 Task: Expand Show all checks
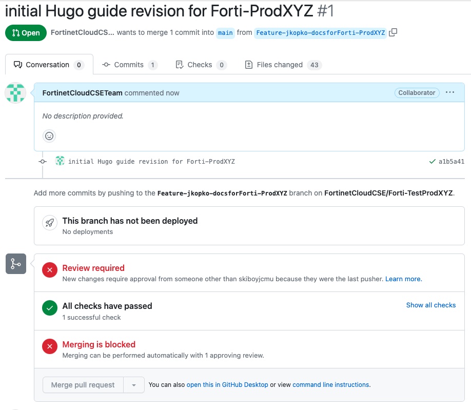click(431, 305)
